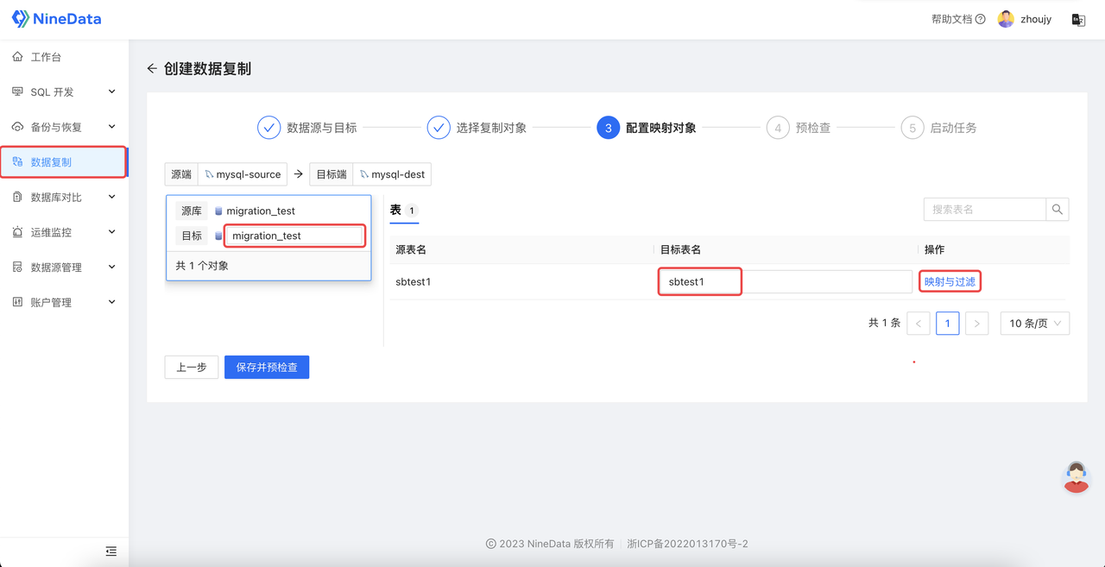Switch language with the translate icon
This screenshot has width=1105, height=567.
(x=1078, y=19)
